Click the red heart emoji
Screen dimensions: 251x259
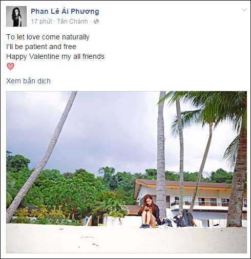[x=10, y=67]
